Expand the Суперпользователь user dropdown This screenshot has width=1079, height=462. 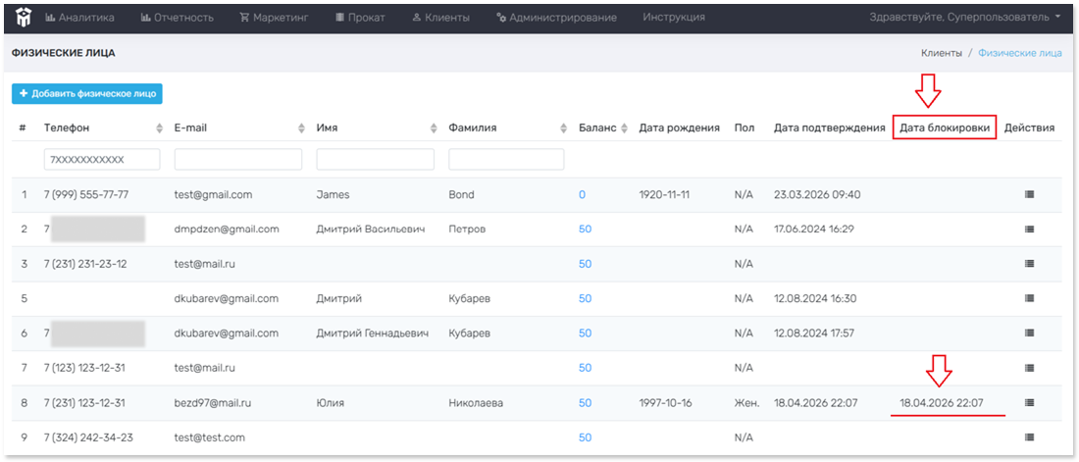click(965, 18)
